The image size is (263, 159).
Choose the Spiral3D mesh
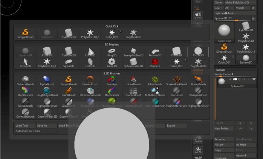click(69, 63)
